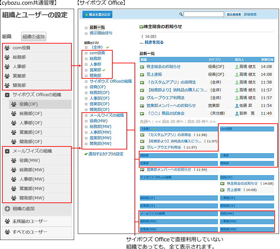Open the 【総務部より】消耗品の購入につ... post in the table
Screen dimensions: 280x249
[177, 90]
